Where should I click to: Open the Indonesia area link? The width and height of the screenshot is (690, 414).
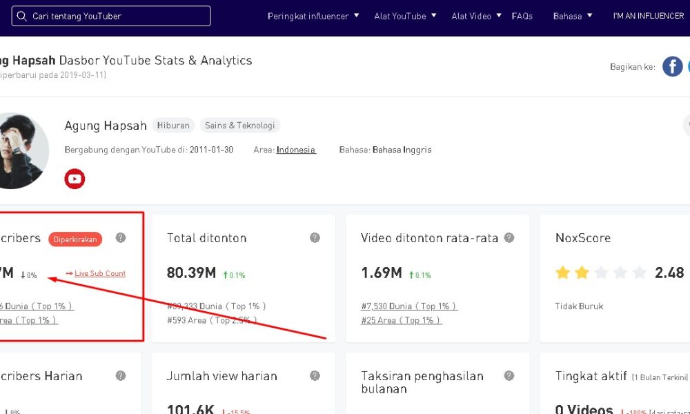tap(296, 150)
